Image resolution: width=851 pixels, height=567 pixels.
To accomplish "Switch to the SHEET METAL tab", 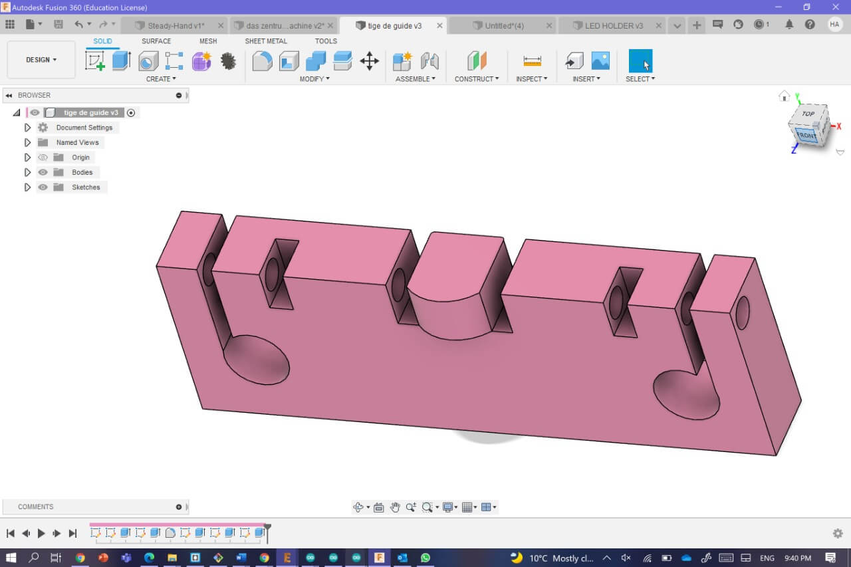I will coord(266,41).
